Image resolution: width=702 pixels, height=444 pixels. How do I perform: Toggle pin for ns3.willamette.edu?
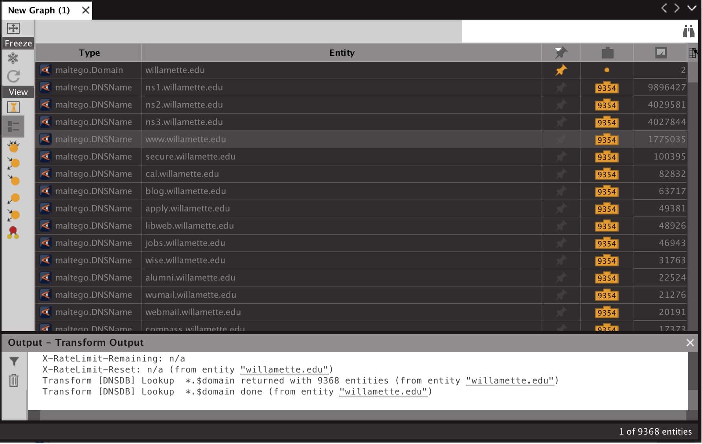click(561, 122)
